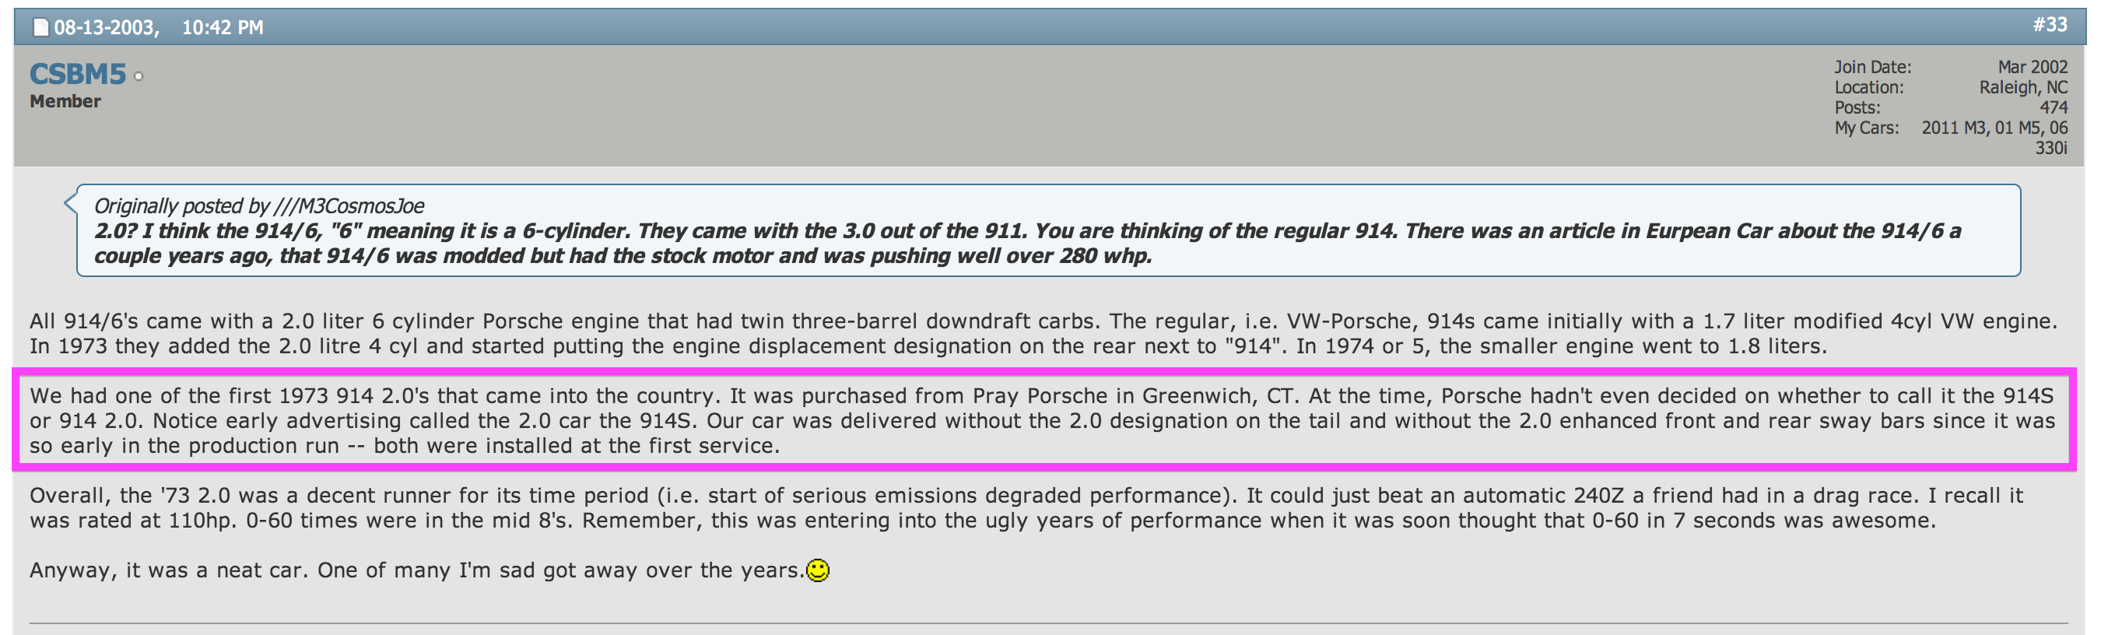Image resolution: width=2101 pixels, height=635 pixels.
Task: Click the Member user title
Action: 65,101
